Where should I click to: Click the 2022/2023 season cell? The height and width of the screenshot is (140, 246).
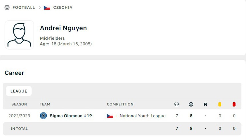point(19,116)
